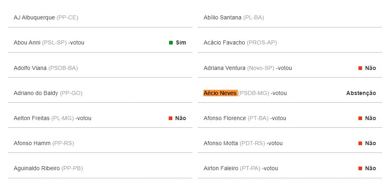This screenshot has height=188, width=392.
Task: Click red Não square for Afonso Florence
Action: 360,118
